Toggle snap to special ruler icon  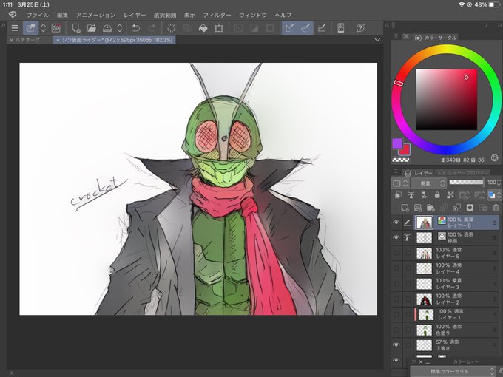[305, 28]
